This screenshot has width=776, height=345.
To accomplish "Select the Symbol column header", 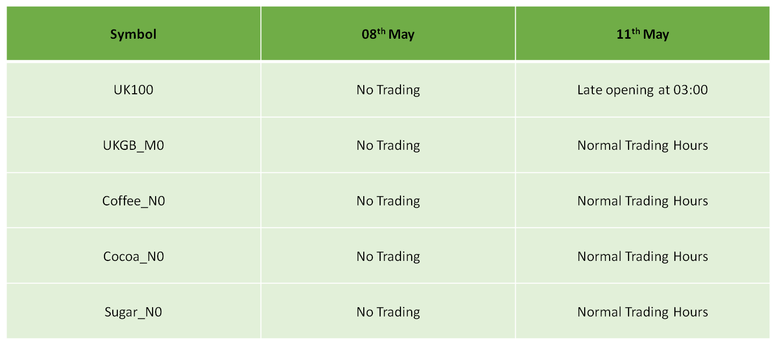I will [133, 34].
